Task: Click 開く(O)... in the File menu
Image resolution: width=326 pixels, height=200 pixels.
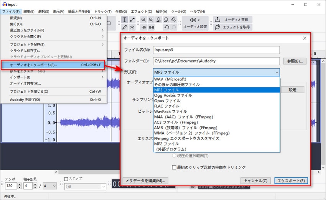Action: 54,24
